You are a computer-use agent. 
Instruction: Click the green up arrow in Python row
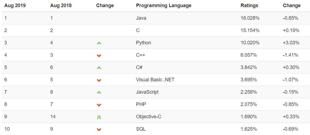[x=99, y=43]
